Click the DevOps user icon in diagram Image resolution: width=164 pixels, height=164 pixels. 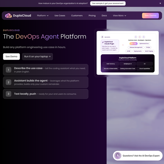point(102,37)
